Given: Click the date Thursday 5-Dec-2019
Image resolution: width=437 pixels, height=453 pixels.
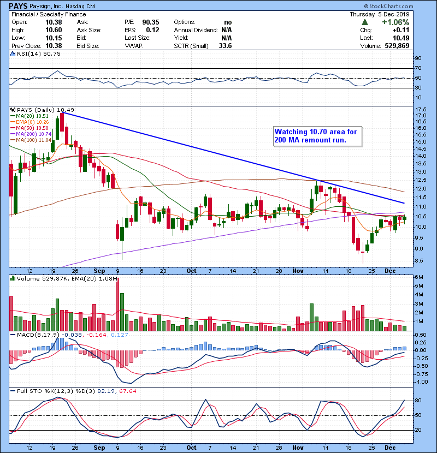Looking at the screenshot, I should click(380, 14).
